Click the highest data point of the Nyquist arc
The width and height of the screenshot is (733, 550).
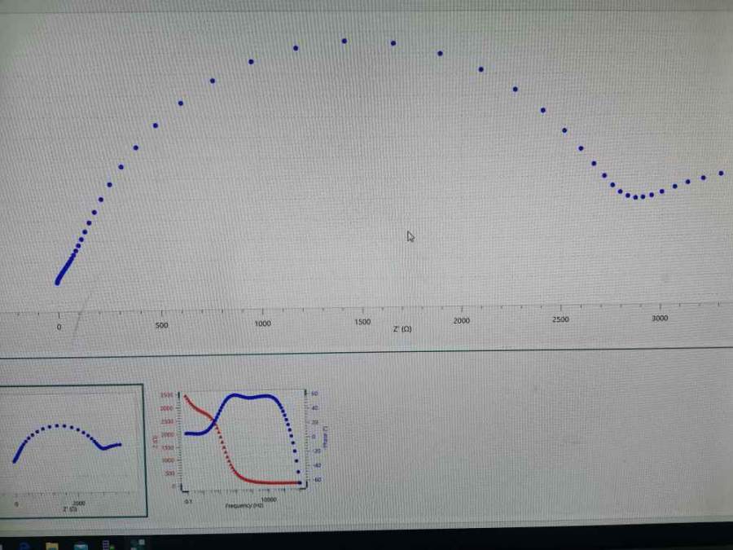click(345, 40)
